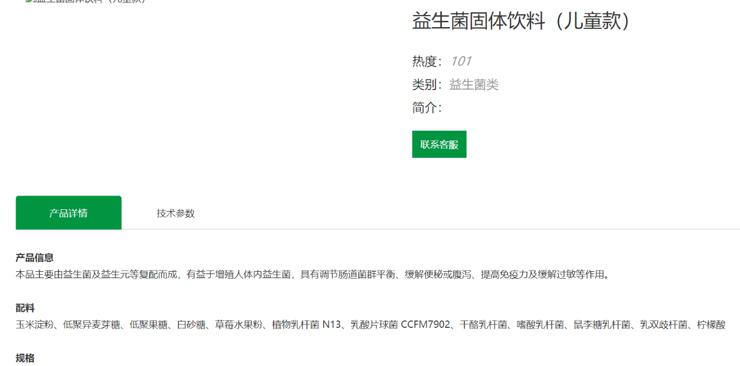Click the 联系客服 green button
Viewport: 740px width, 366px height.
pyautogui.click(x=439, y=145)
